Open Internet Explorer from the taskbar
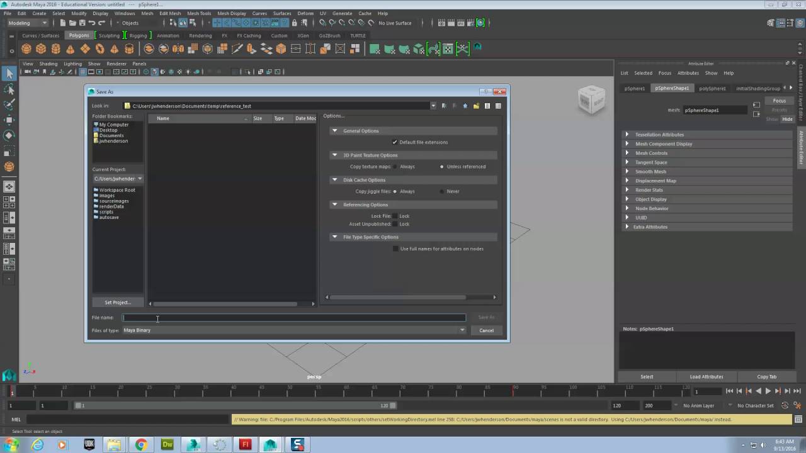The width and height of the screenshot is (806, 453). coord(37,444)
